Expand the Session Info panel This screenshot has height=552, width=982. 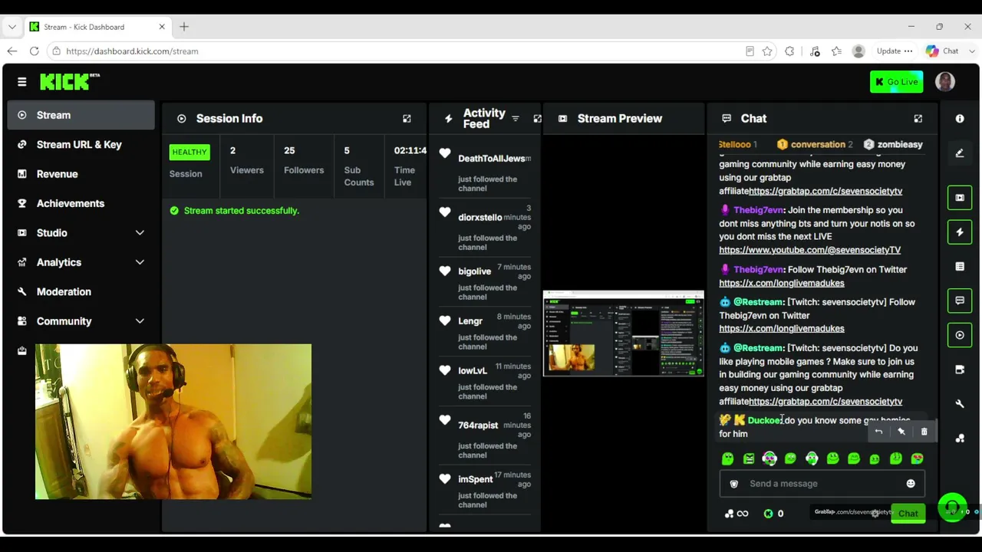click(407, 118)
